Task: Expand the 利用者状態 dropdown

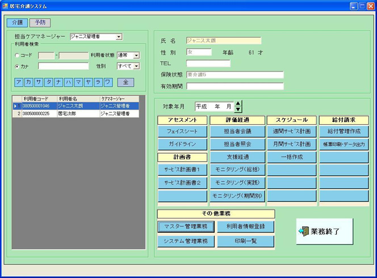Action: click(136, 56)
